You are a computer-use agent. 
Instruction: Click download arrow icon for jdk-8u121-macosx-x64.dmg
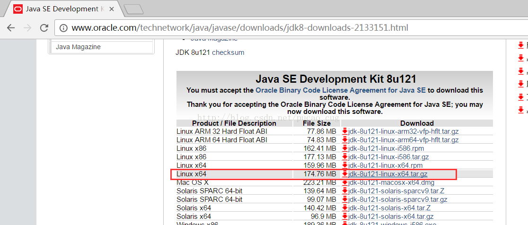(x=345, y=182)
